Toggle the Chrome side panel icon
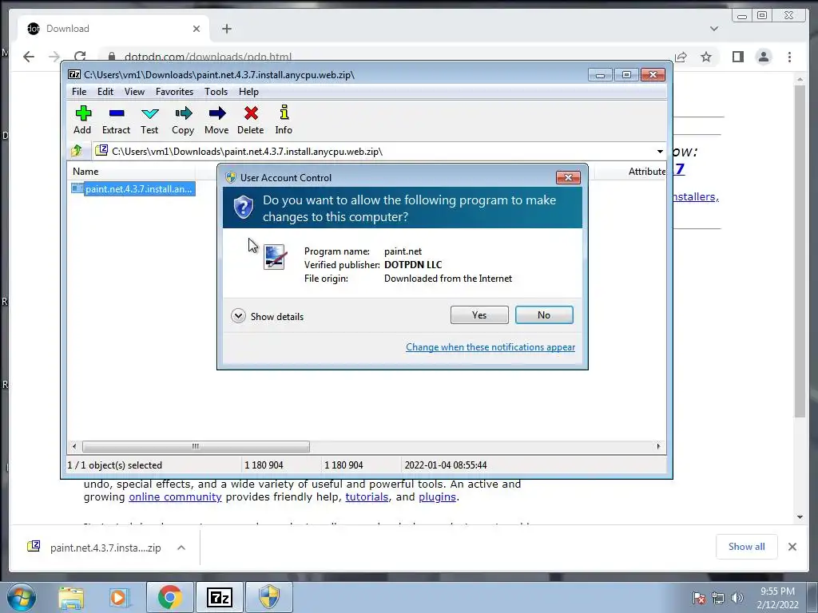The image size is (818, 613). (x=737, y=57)
